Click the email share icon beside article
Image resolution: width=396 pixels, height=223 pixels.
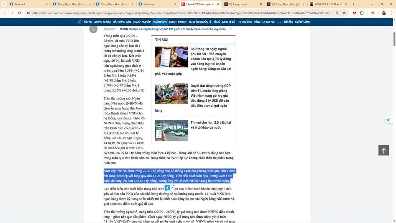click(93, 29)
